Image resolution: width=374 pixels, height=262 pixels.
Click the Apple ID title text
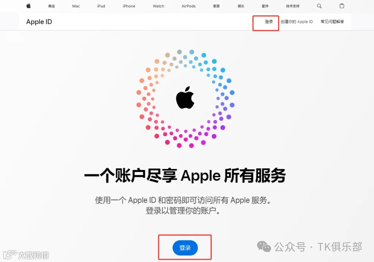coord(39,22)
